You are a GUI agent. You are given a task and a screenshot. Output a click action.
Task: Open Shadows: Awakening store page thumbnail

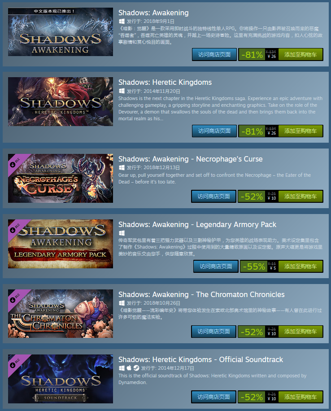tap(61, 32)
